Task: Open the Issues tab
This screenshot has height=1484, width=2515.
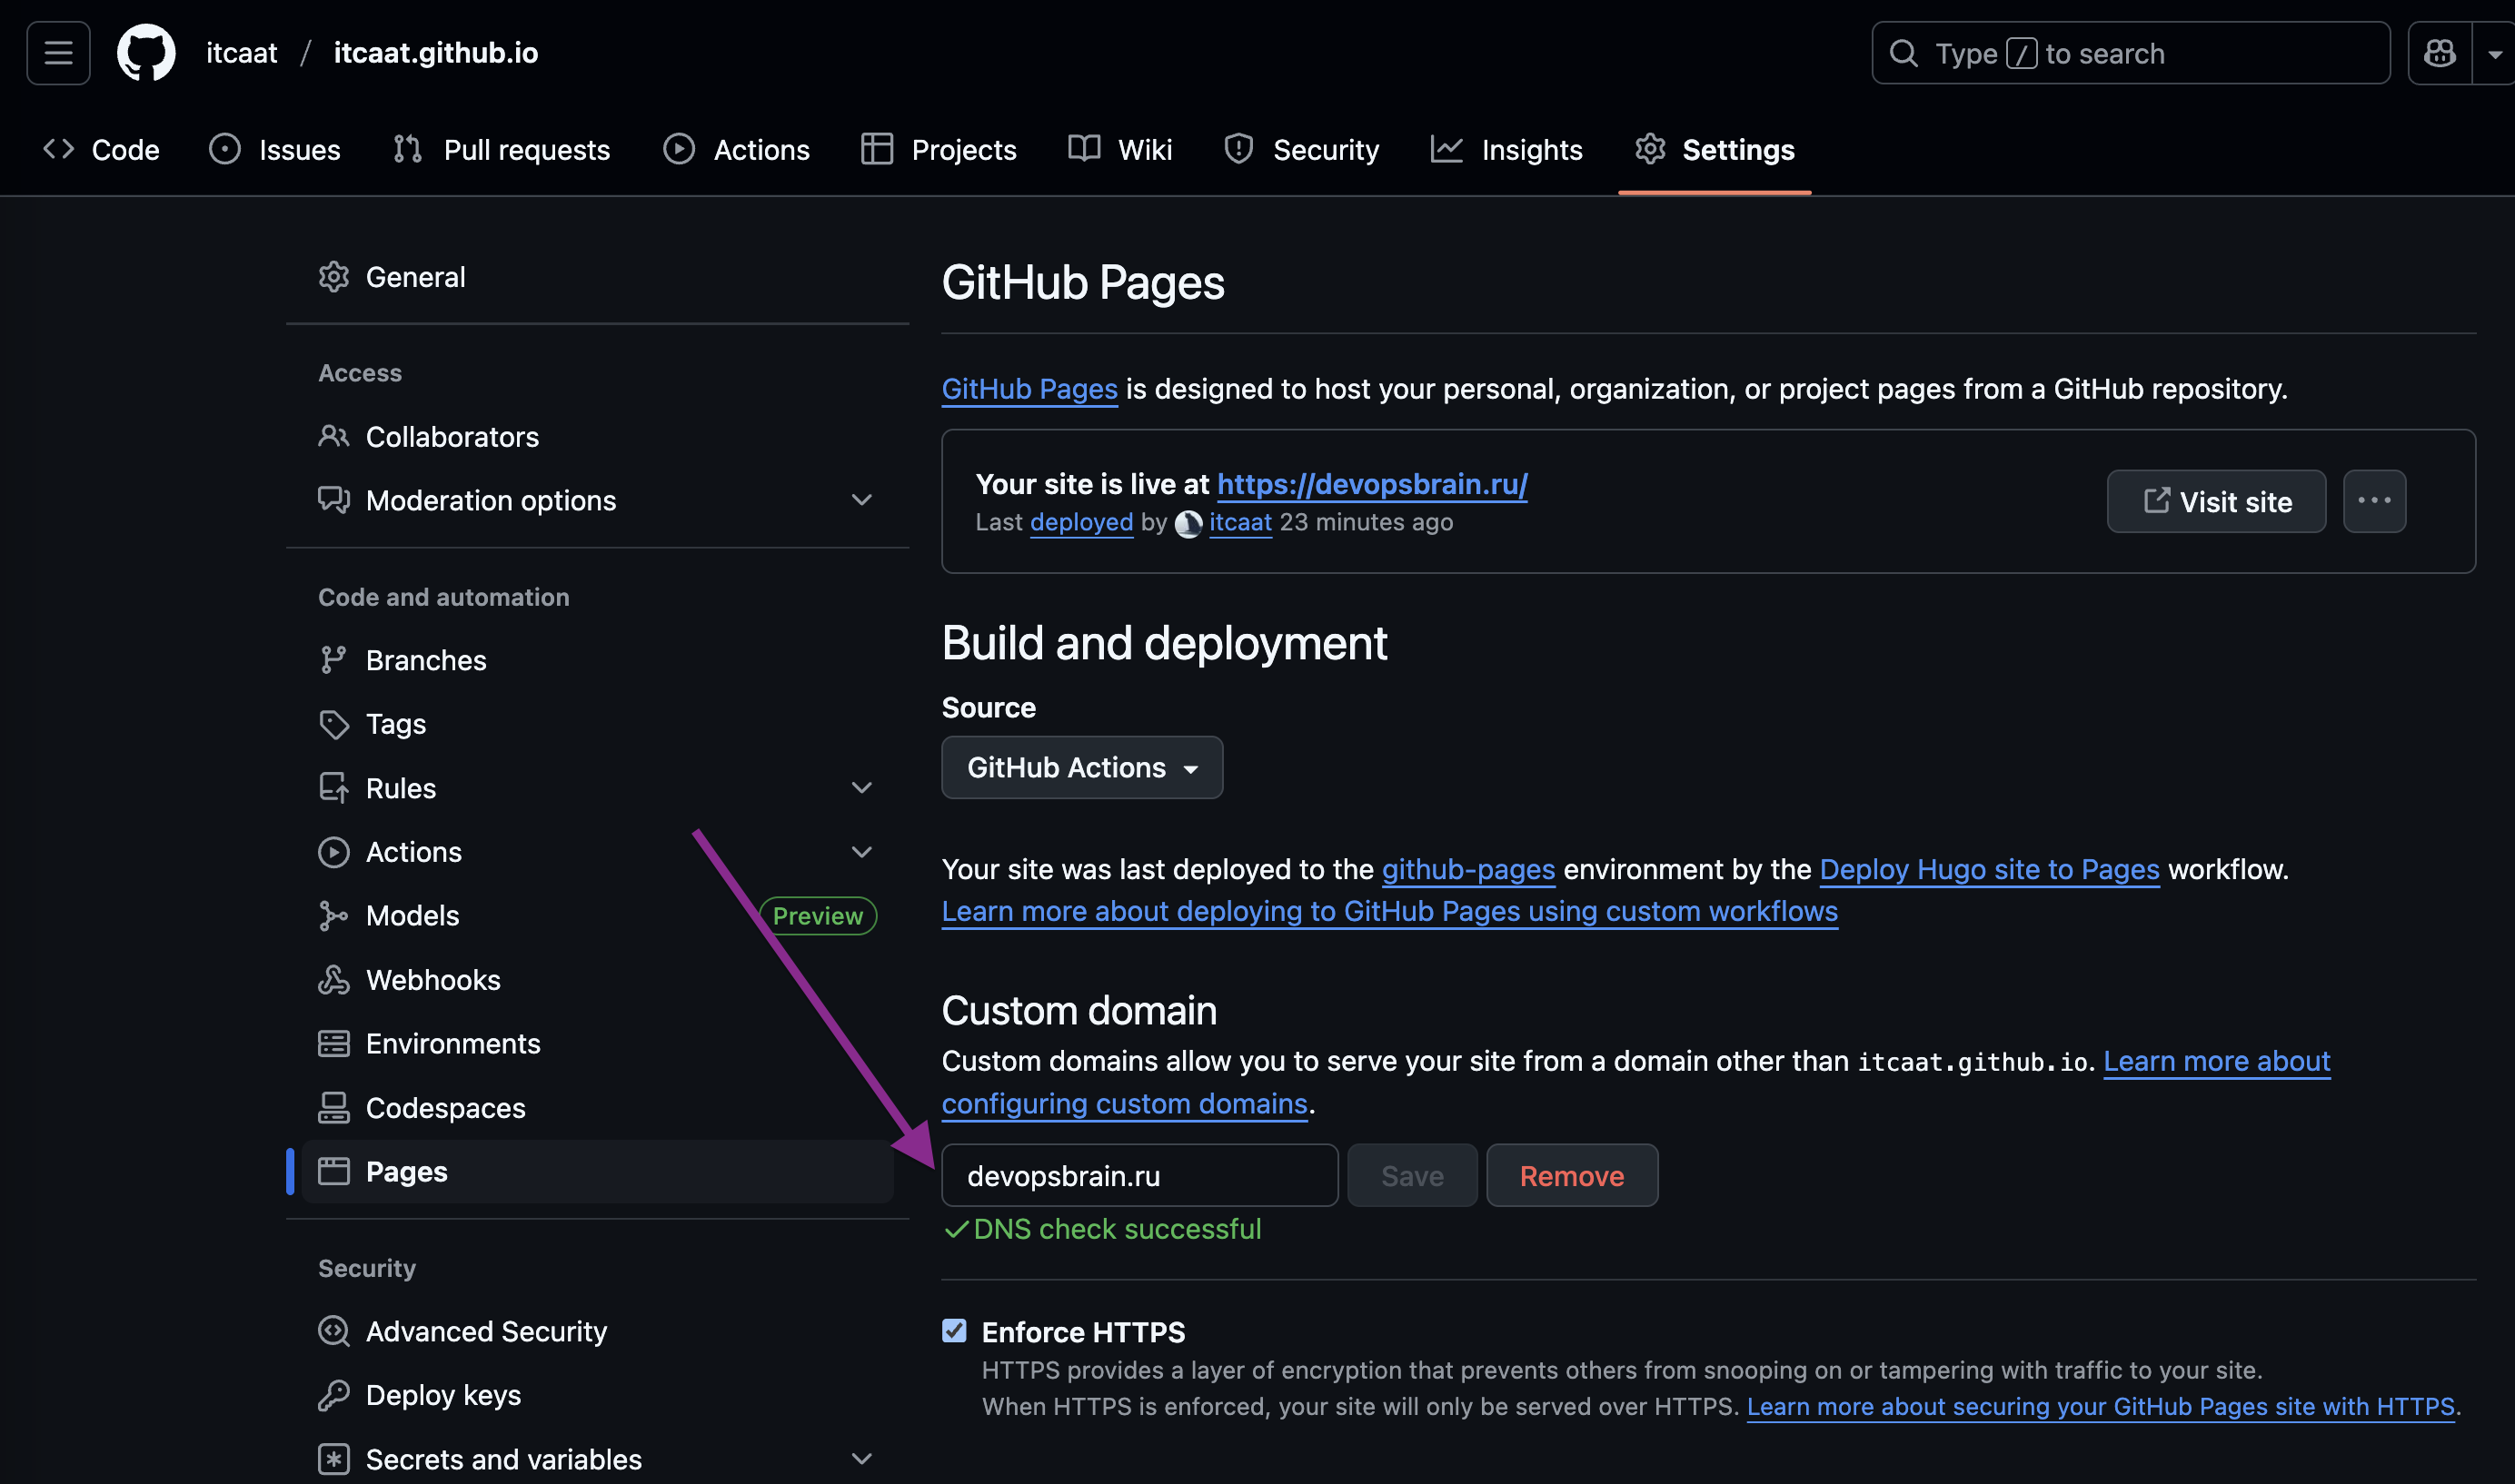Action: [x=275, y=149]
